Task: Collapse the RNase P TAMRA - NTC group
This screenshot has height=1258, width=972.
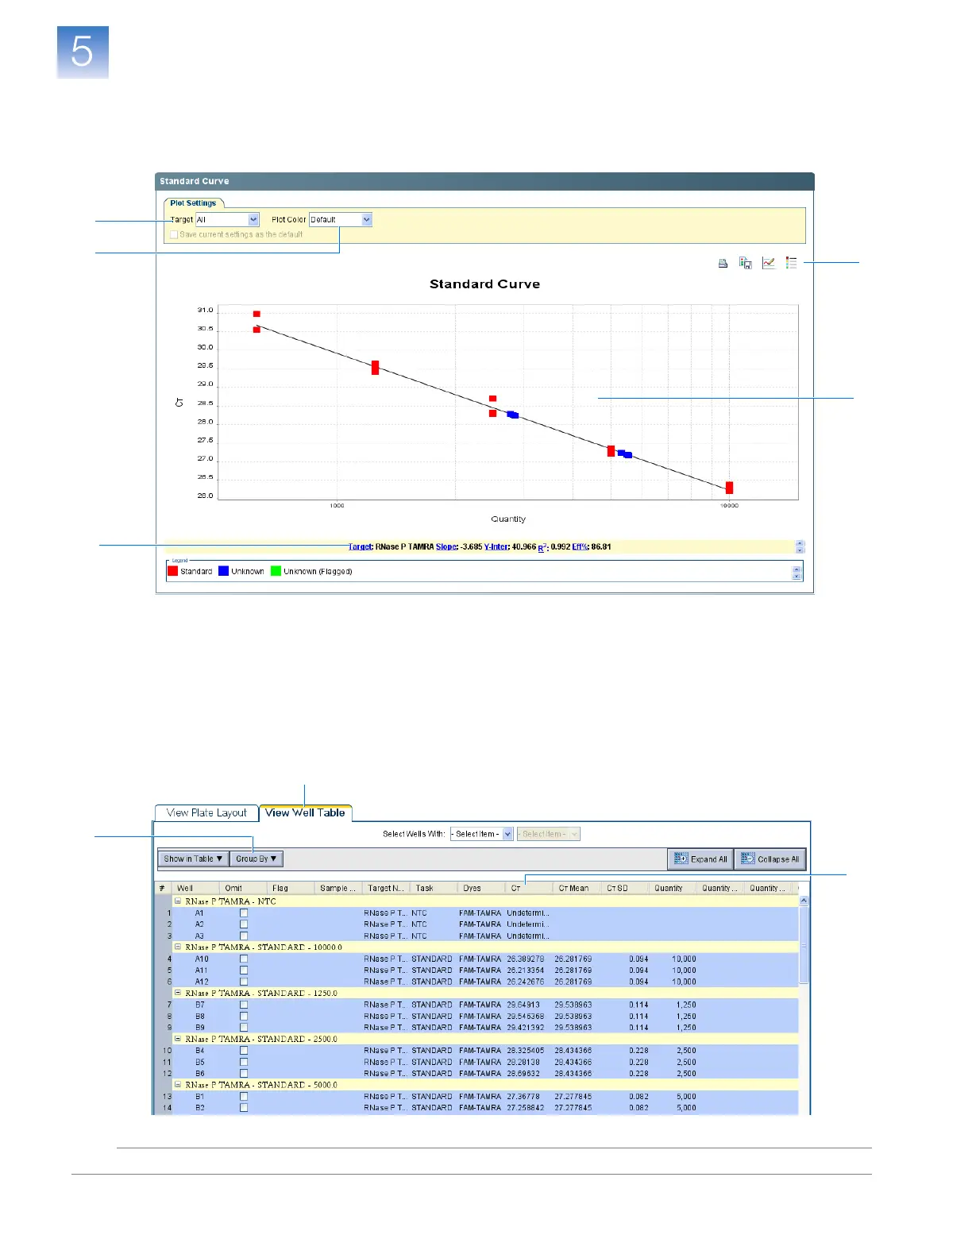Action: (x=178, y=901)
